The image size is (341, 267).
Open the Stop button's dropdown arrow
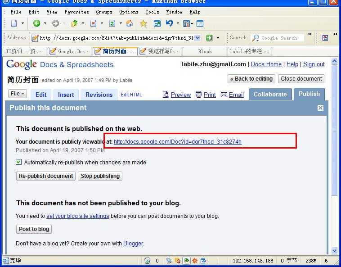(x=102, y=23)
